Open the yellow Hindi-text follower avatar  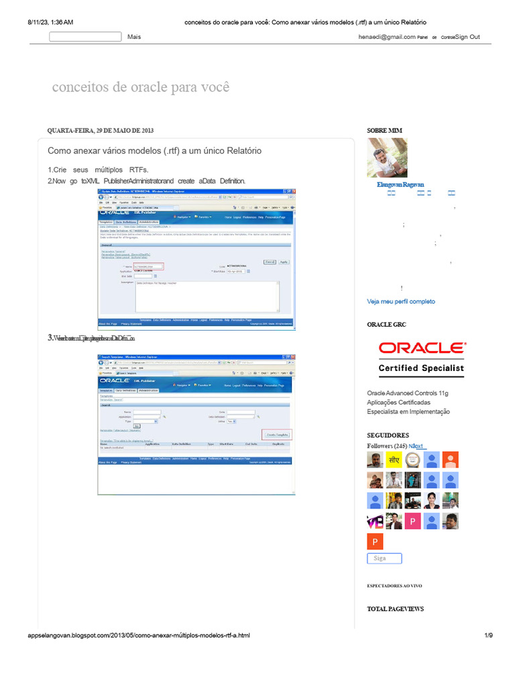click(x=394, y=460)
